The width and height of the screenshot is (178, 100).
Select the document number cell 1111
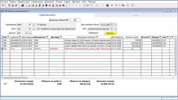click(16, 49)
